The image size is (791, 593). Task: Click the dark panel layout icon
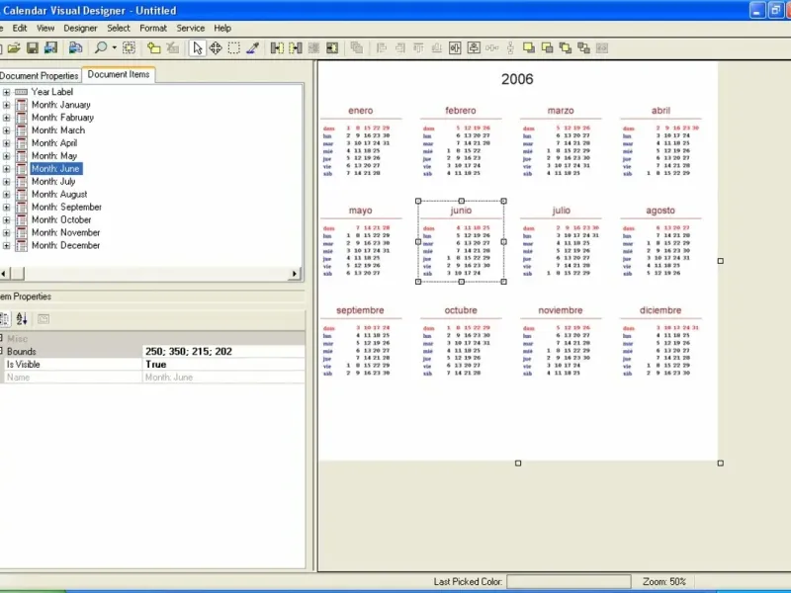pos(332,47)
